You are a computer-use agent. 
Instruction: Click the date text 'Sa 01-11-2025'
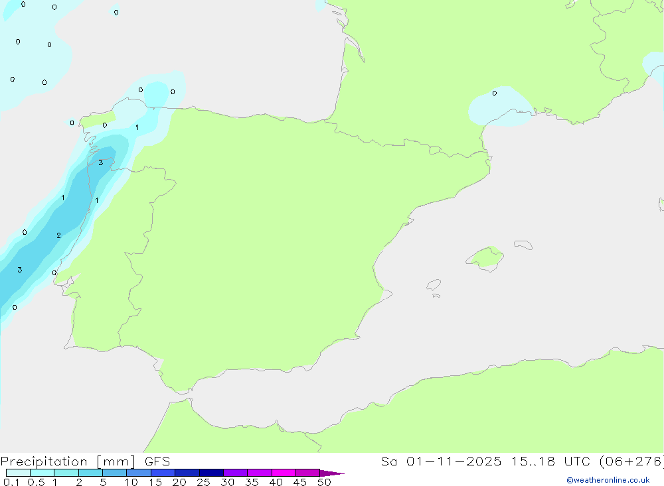[x=441, y=461]
